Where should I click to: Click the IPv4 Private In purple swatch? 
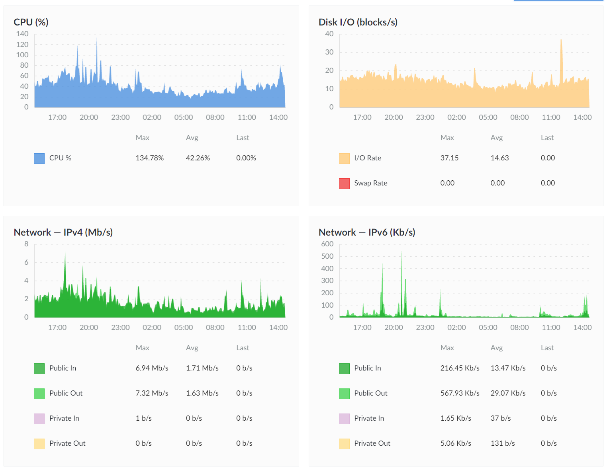pos(39,419)
